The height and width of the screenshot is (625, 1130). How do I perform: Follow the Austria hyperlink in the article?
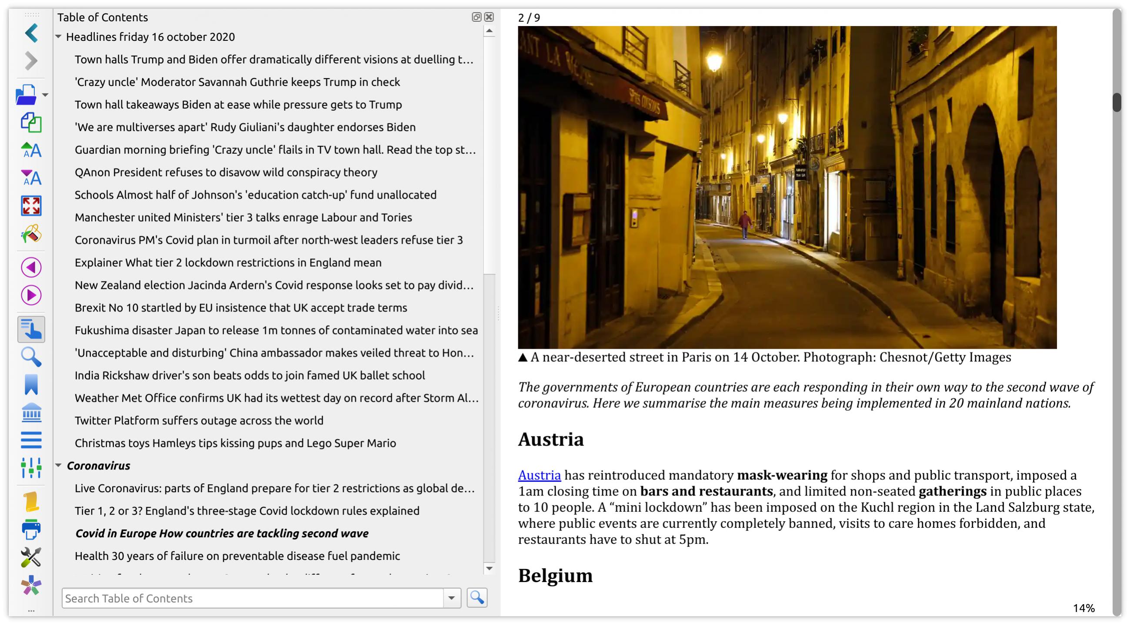tap(539, 475)
